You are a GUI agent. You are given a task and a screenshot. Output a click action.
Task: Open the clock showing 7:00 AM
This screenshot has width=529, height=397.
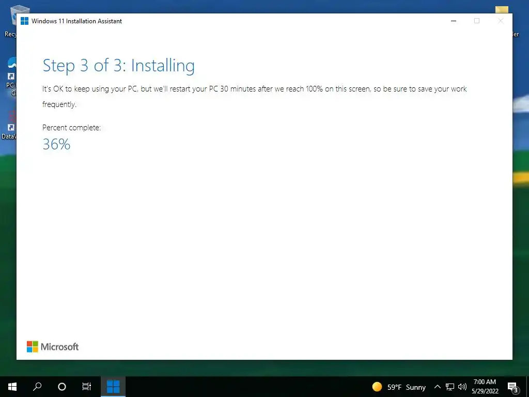[x=485, y=387]
